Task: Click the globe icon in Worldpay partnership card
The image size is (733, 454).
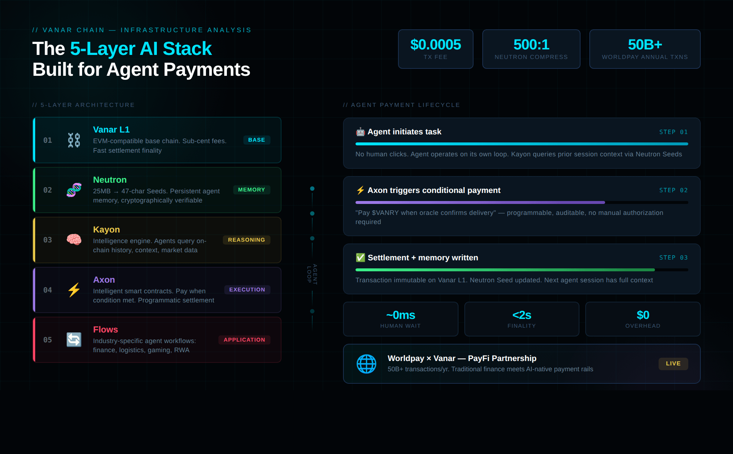Action: [366, 364]
